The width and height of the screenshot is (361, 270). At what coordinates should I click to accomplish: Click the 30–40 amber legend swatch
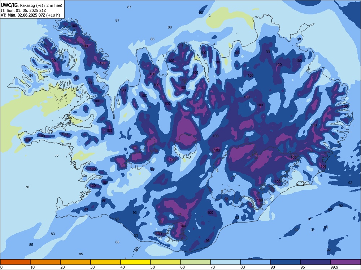[105, 262]
